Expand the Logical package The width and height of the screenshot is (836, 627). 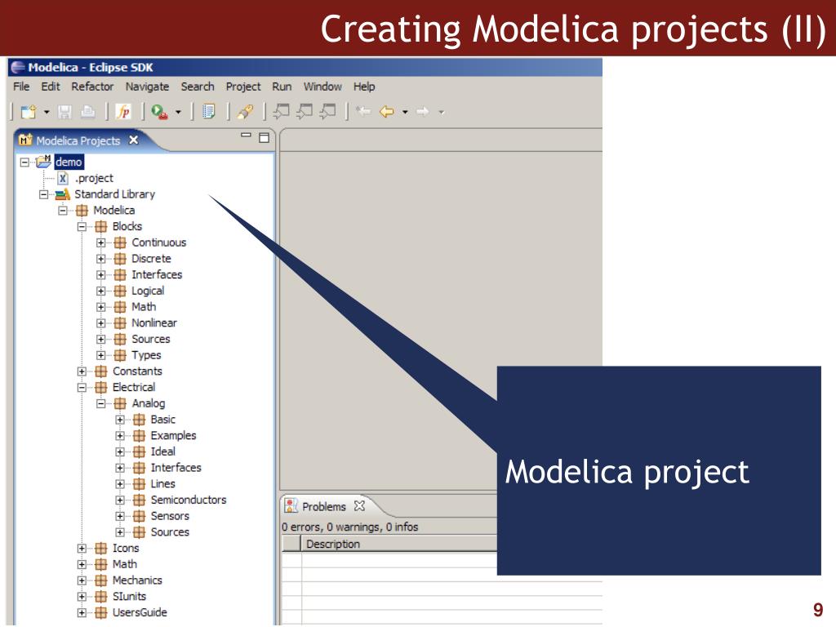coord(100,291)
